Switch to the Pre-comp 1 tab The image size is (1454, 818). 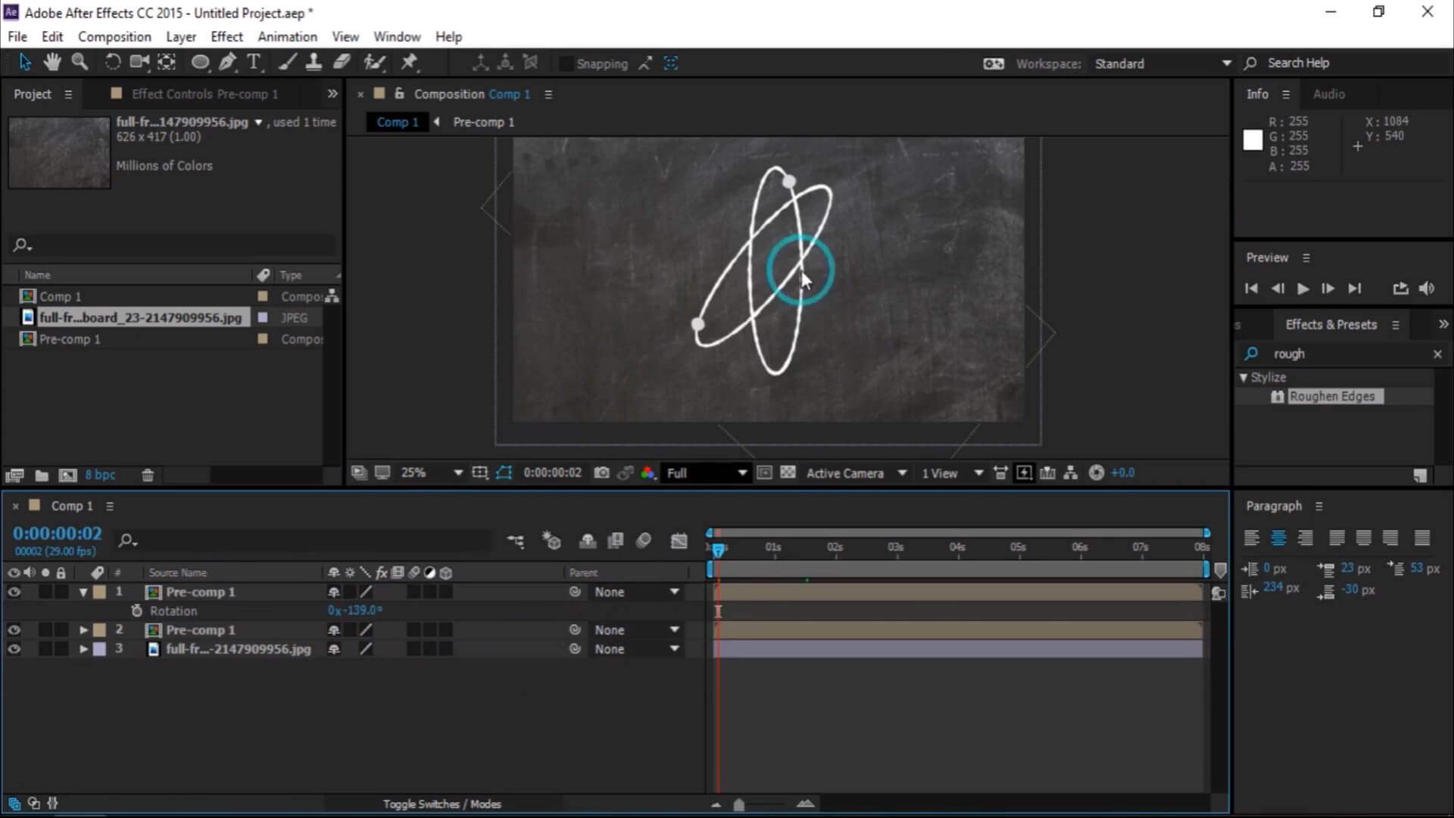pos(484,121)
